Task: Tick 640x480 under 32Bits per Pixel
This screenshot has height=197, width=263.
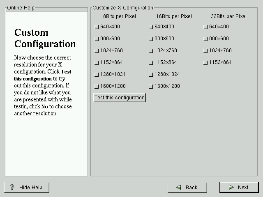Action: click(205, 27)
